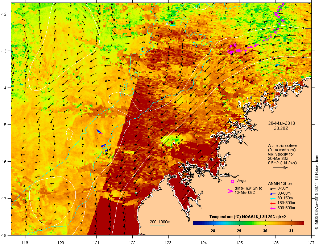
Task: Click the cyan 200 1000m isobath legend line
Action: pyautogui.click(x=157, y=225)
